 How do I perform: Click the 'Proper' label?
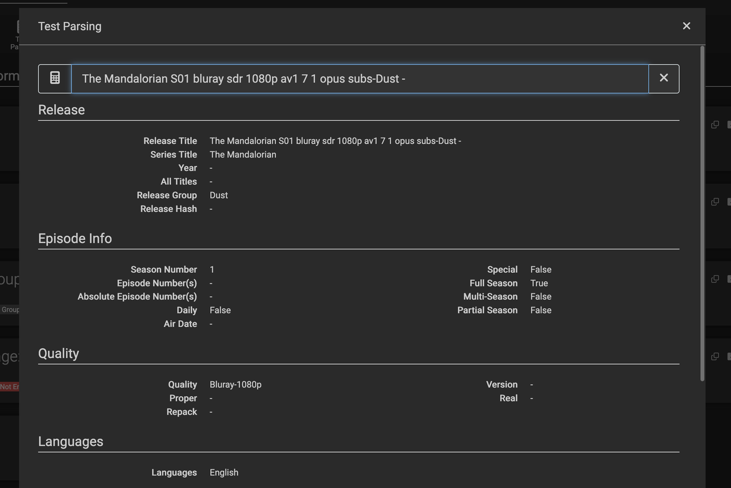point(183,398)
